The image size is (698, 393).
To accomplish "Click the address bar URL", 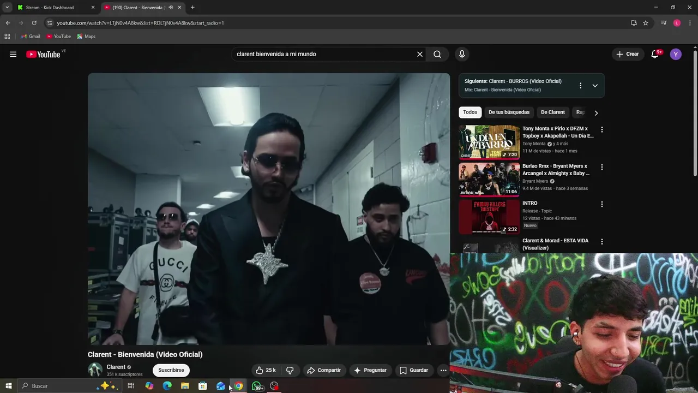I will [140, 23].
